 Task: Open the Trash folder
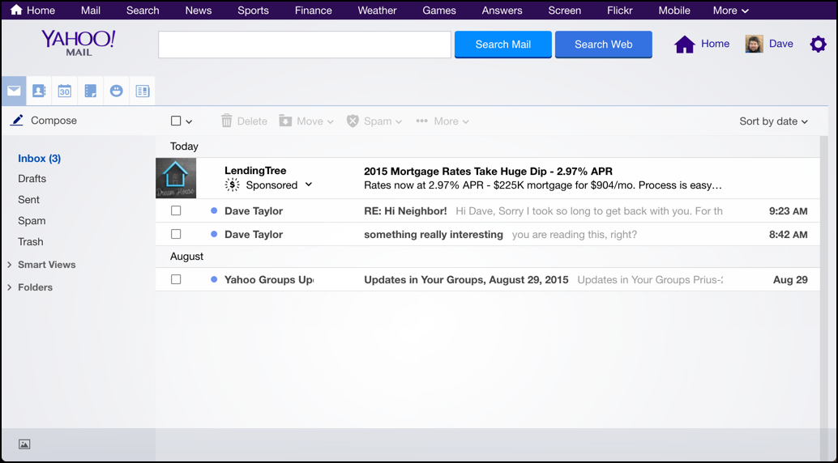coord(31,242)
